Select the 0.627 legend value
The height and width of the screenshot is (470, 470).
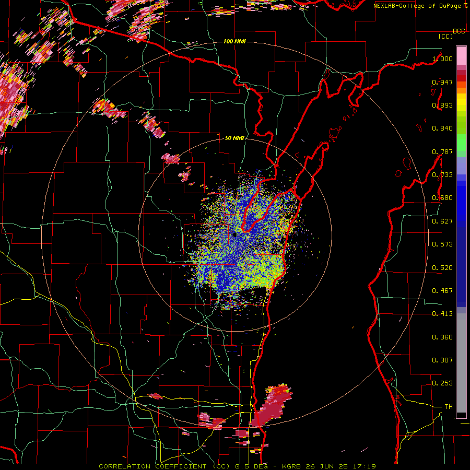442,221
